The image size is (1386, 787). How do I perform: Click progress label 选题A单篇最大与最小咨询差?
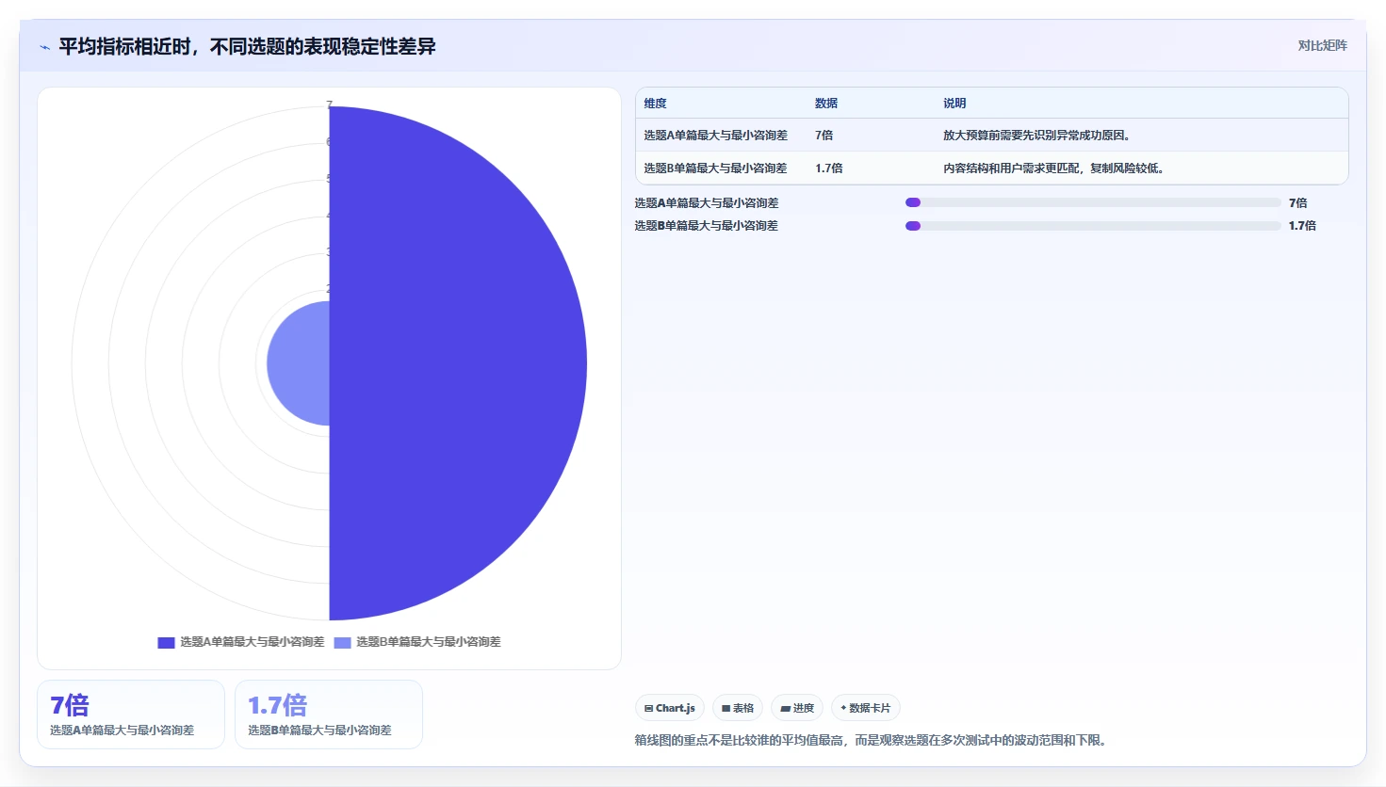pos(707,203)
